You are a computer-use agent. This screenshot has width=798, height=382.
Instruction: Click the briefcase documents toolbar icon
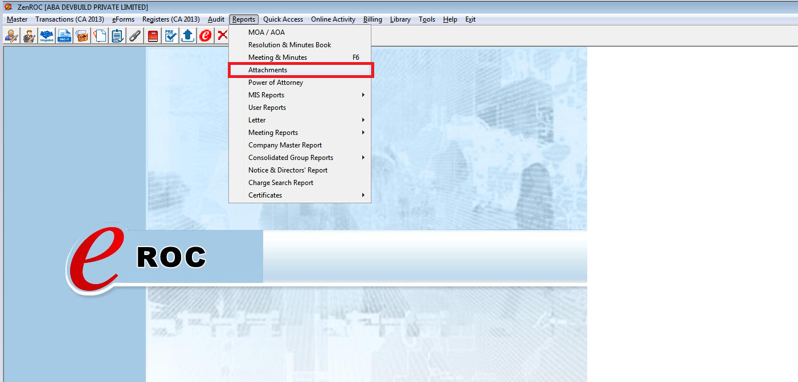[82, 36]
